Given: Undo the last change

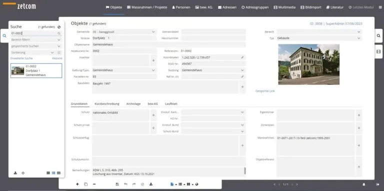Looking at the screenshot, I should tap(125, 184).
